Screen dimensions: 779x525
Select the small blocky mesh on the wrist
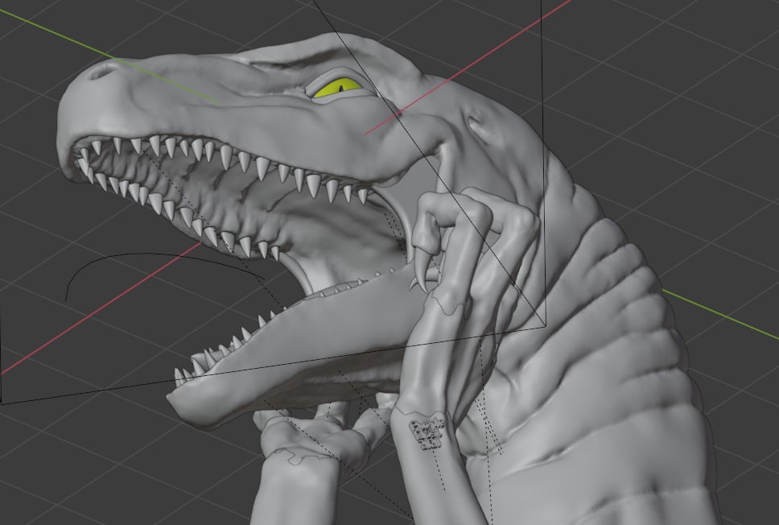click(427, 432)
